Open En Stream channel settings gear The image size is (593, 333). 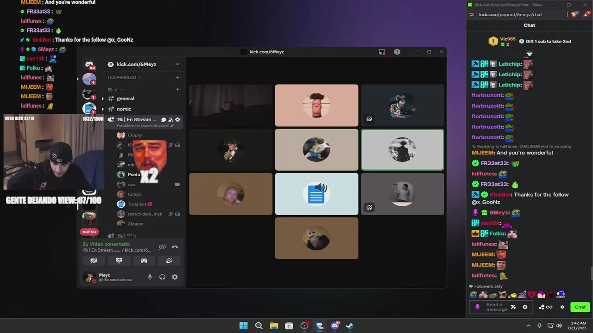177,120
